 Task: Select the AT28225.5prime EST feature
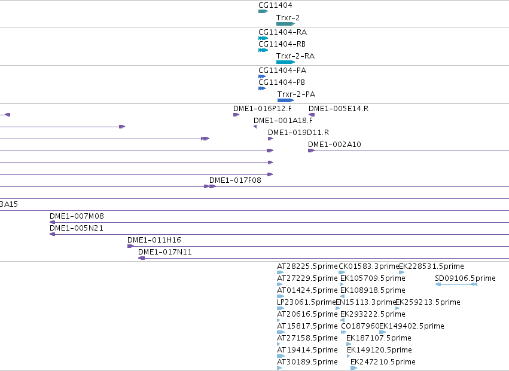(280, 272)
